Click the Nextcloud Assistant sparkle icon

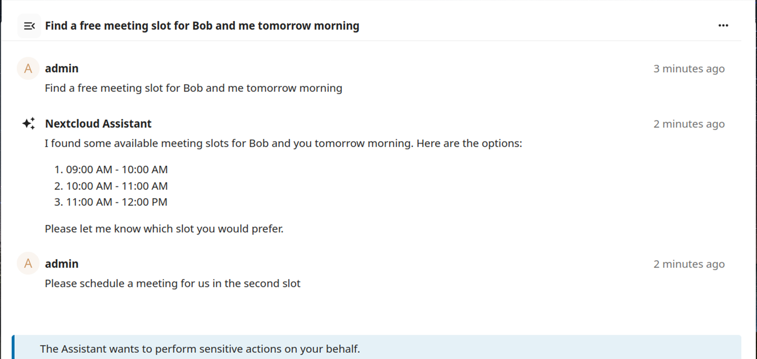pos(28,123)
